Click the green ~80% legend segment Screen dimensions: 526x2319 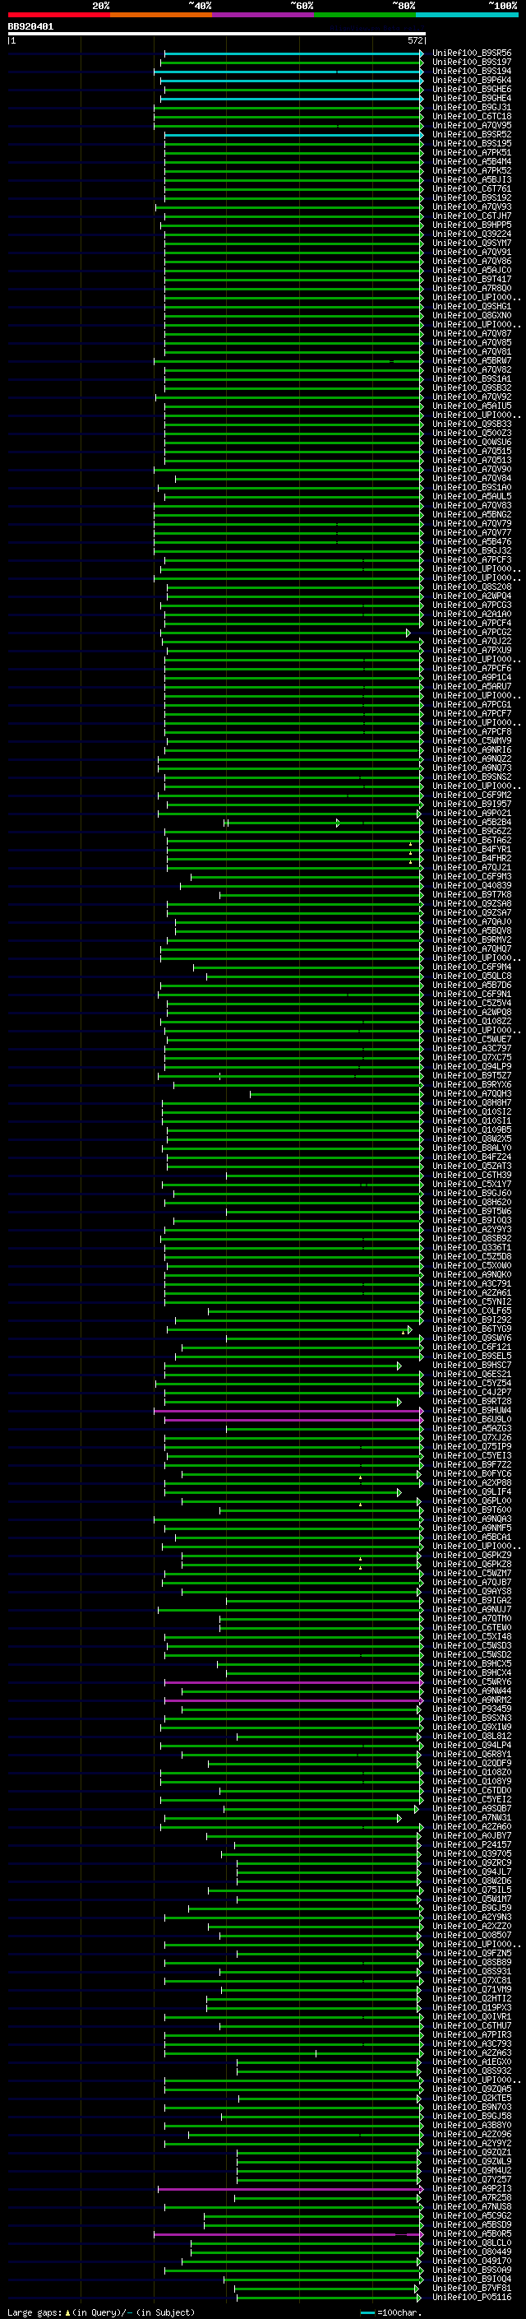coord(365,15)
